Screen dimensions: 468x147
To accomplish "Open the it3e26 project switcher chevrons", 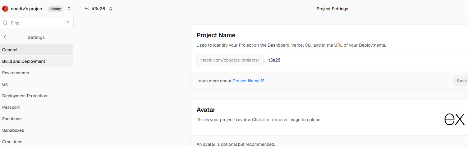I will (111, 9).
